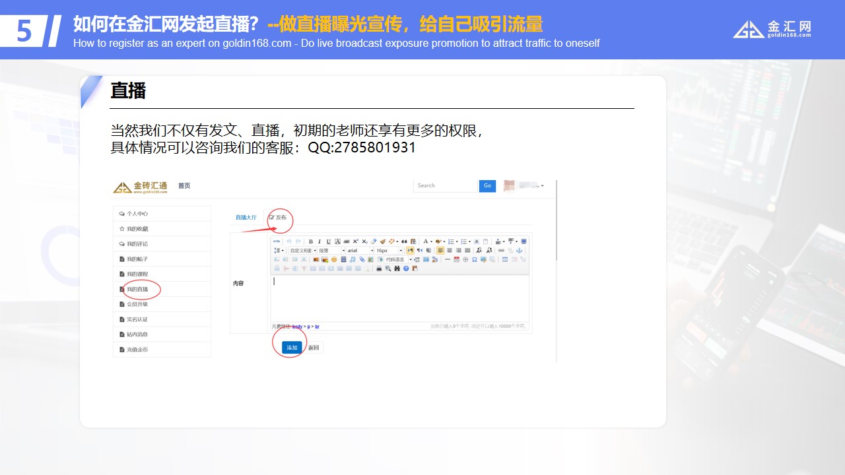Click the body element path link

pos(297,327)
